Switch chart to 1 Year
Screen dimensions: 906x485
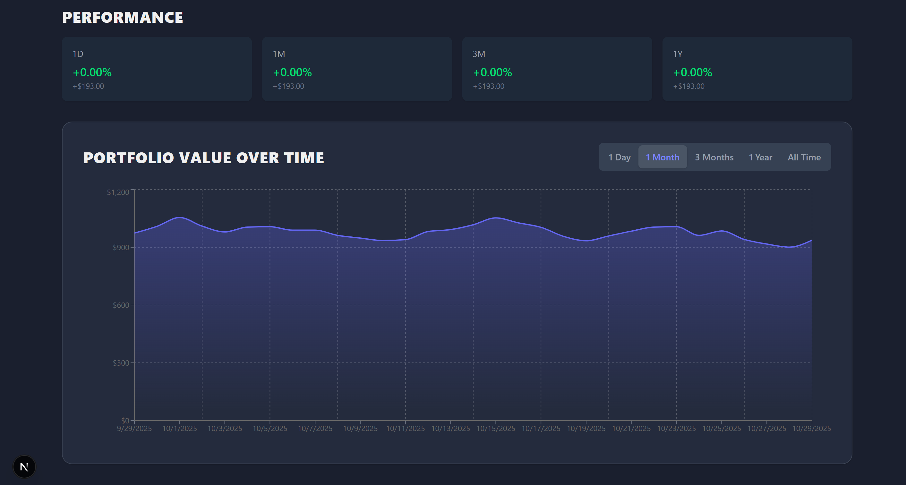[760, 157]
